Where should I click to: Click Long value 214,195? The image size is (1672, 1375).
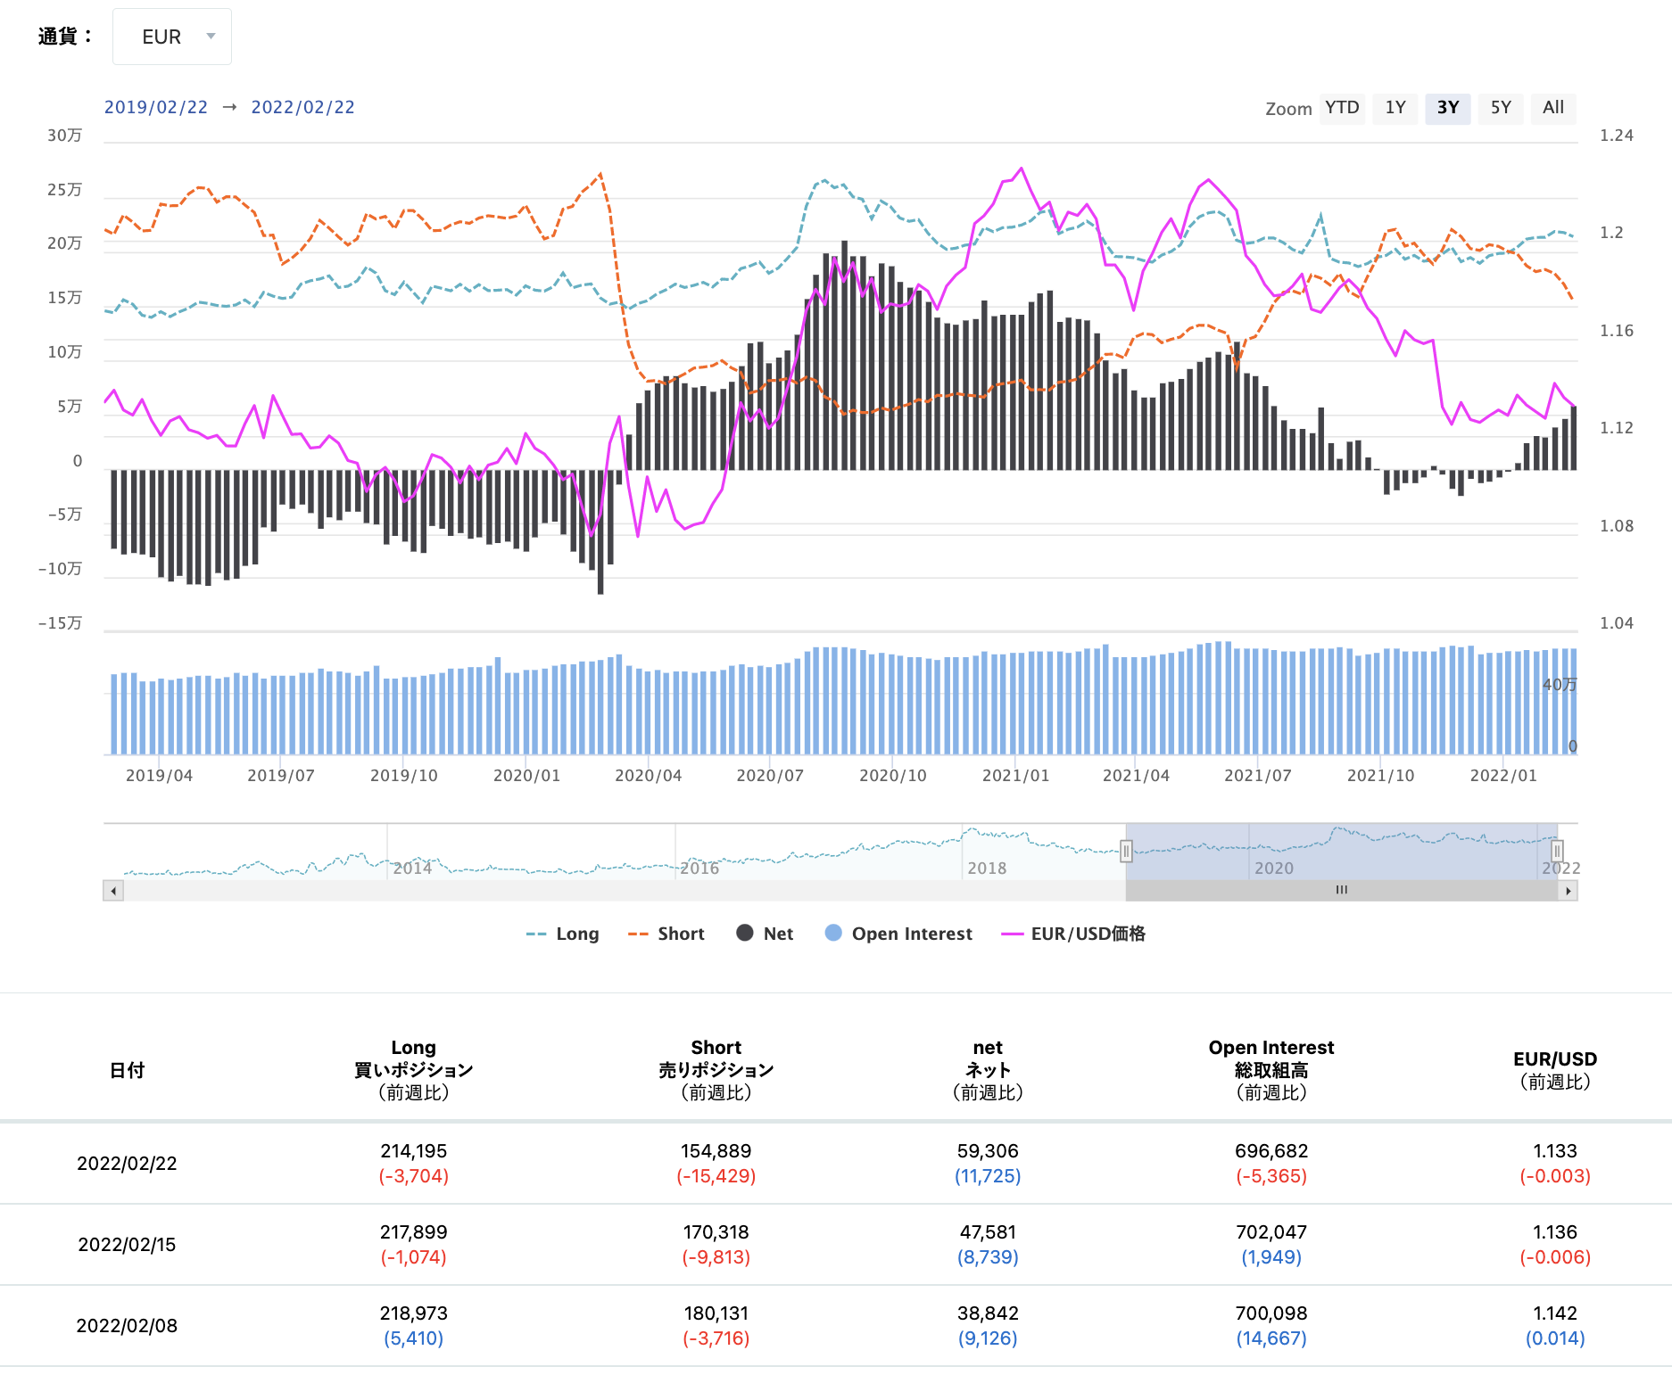click(414, 1150)
